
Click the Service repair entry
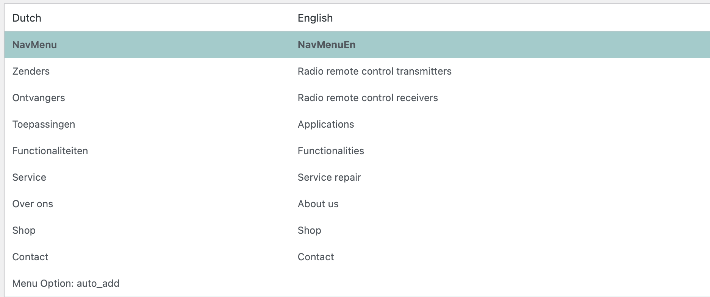(329, 177)
